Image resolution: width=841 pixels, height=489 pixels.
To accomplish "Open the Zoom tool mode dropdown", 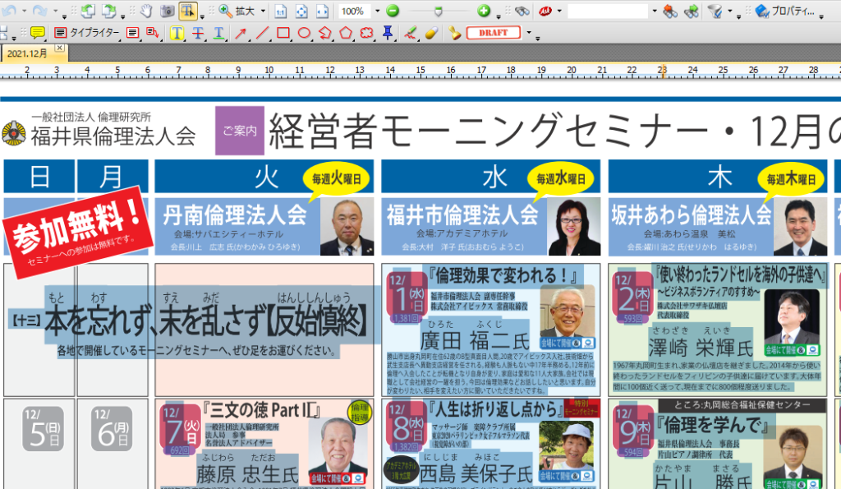I will coord(263,11).
